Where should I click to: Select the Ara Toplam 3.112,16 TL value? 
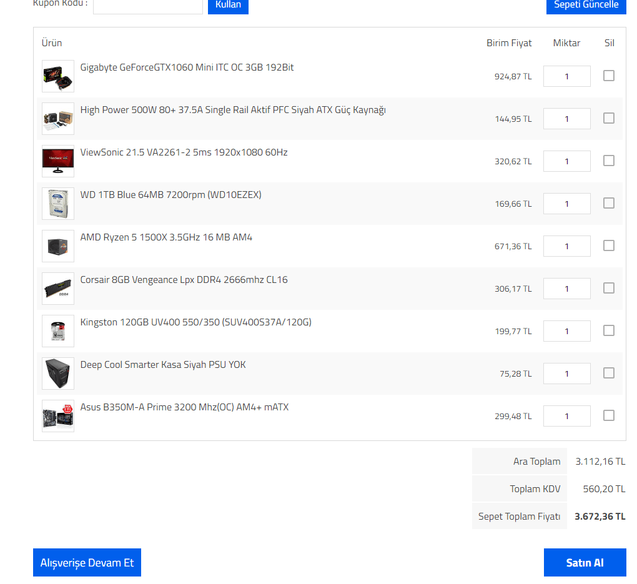[x=600, y=462]
